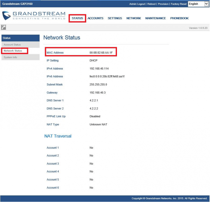The image size is (210, 202).
Task: Click the NAT Type label
Action: [53, 124]
